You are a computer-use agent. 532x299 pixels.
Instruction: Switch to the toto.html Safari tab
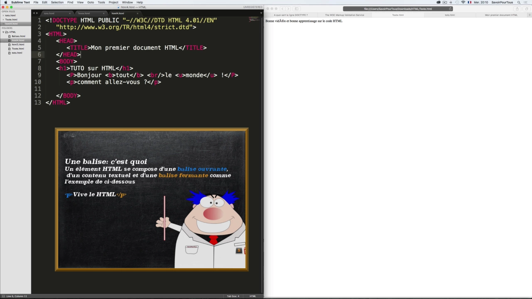point(450,15)
